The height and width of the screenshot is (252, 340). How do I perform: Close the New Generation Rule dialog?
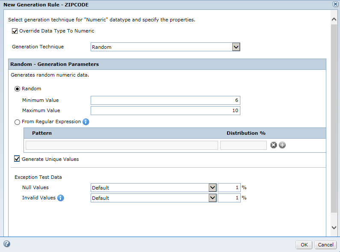click(335, 4)
